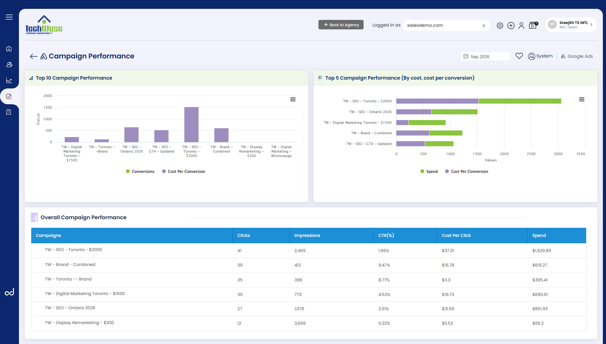Click the 9.47% CTR value
This screenshot has width=606, height=344.
coord(384,265)
